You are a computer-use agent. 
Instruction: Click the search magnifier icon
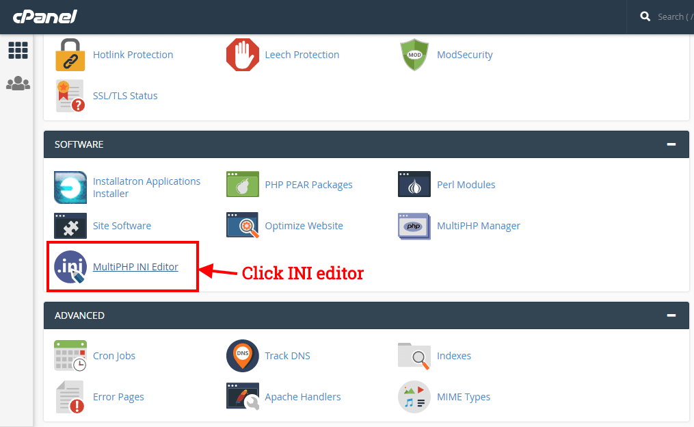645,17
